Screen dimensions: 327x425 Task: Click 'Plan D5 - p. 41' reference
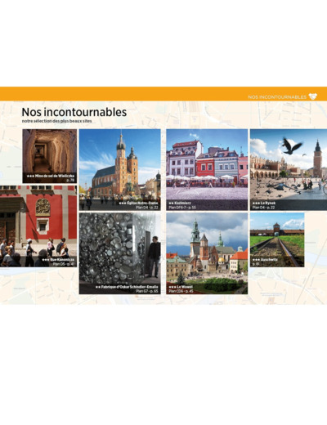(x=63, y=264)
